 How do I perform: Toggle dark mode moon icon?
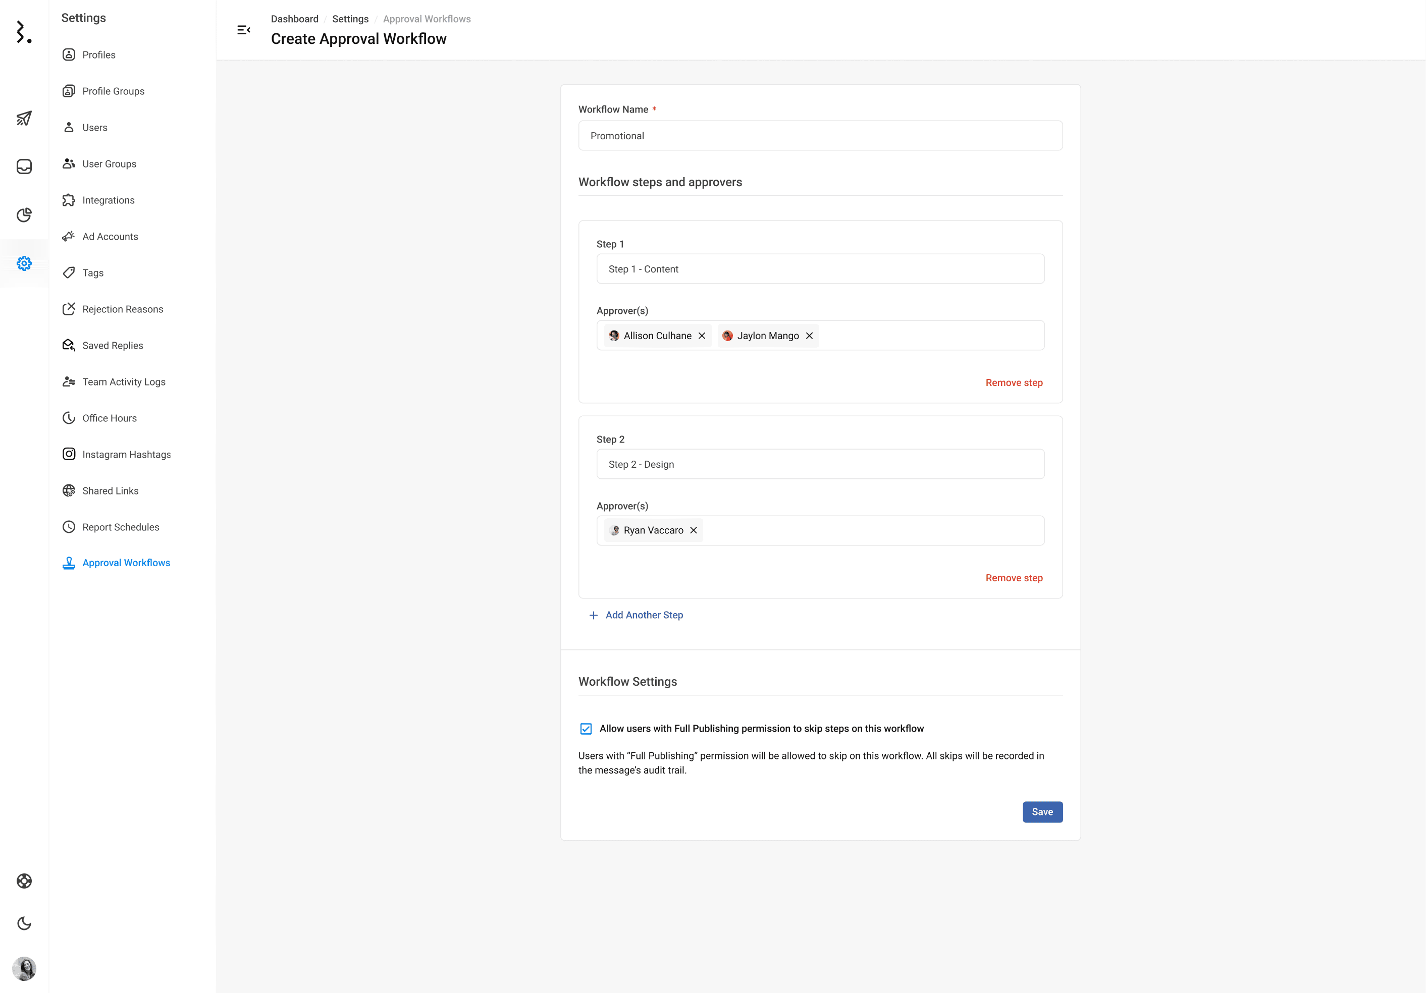pos(24,923)
